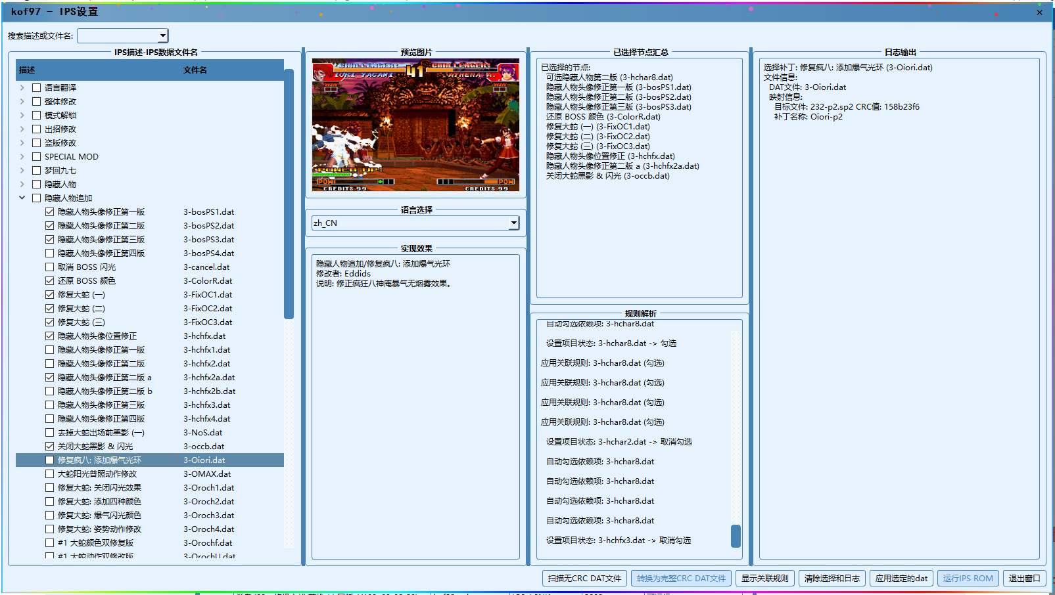
Task: Click rule line 设置项目状态: 3-hchar2.dat -> 取消勾选
Action: (619, 441)
